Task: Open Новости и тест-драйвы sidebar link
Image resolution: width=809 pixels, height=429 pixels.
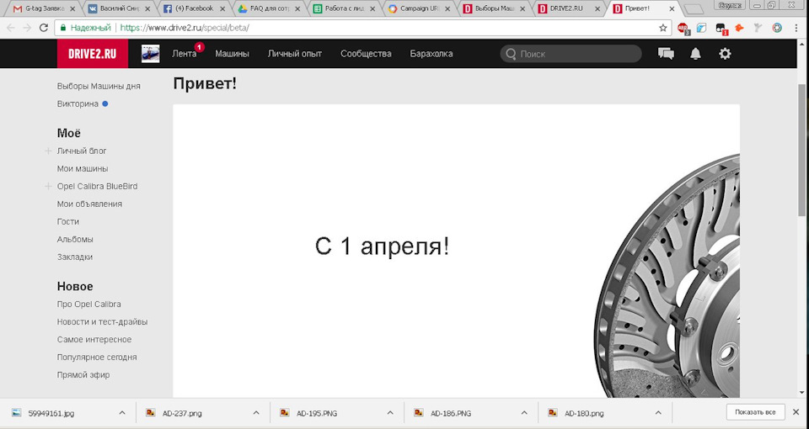Action: [x=102, y=322]
